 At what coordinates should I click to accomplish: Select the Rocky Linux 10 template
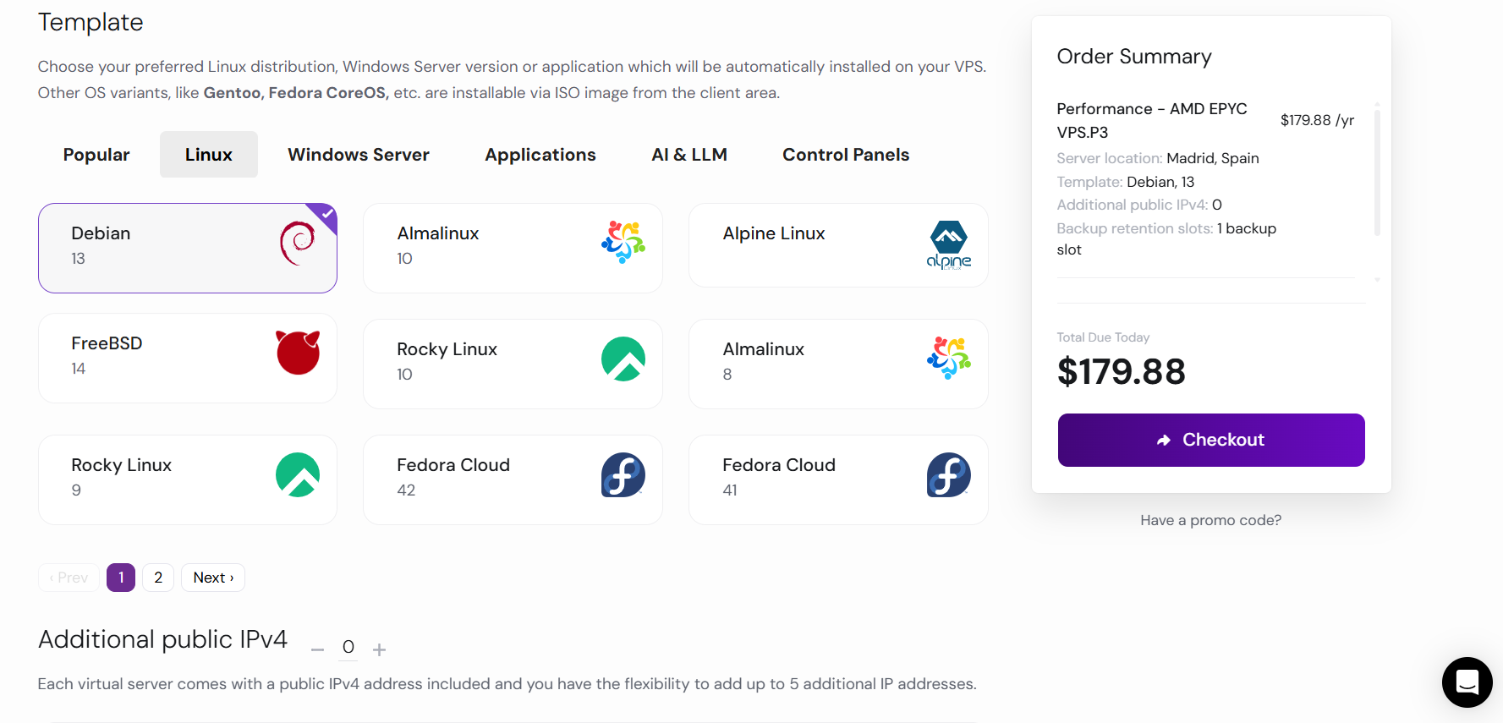pyautogui.click(x=513, y=364)
